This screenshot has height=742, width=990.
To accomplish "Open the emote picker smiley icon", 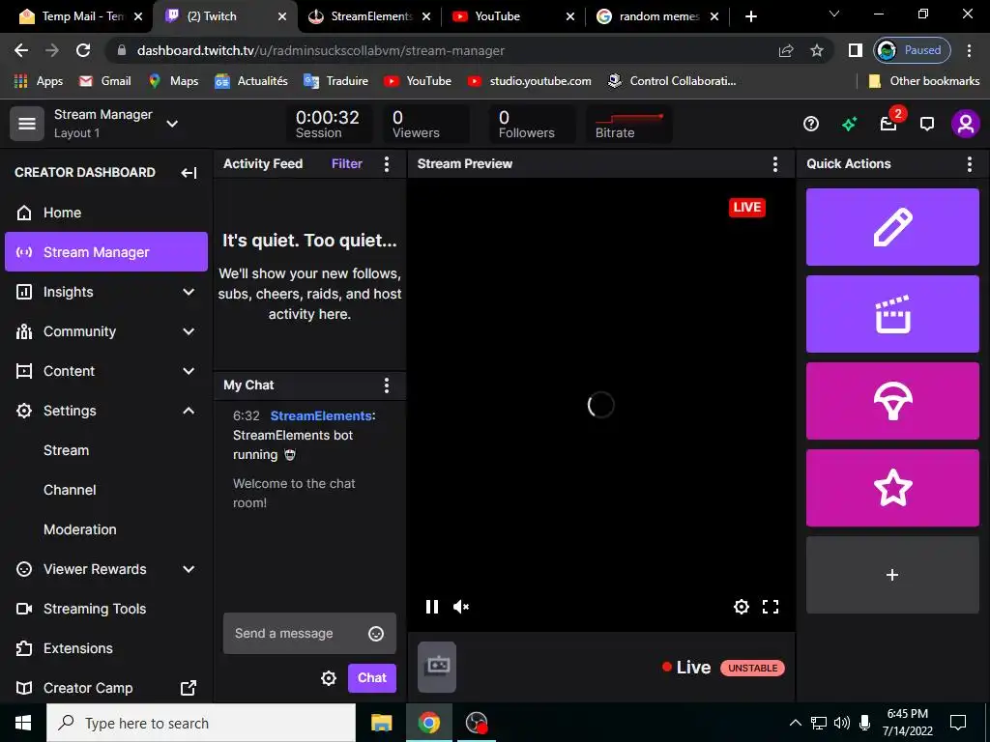I will (x=376, y=634).
